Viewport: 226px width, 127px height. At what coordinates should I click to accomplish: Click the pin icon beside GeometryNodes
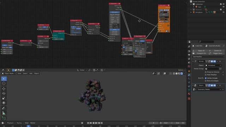(224, 46)
